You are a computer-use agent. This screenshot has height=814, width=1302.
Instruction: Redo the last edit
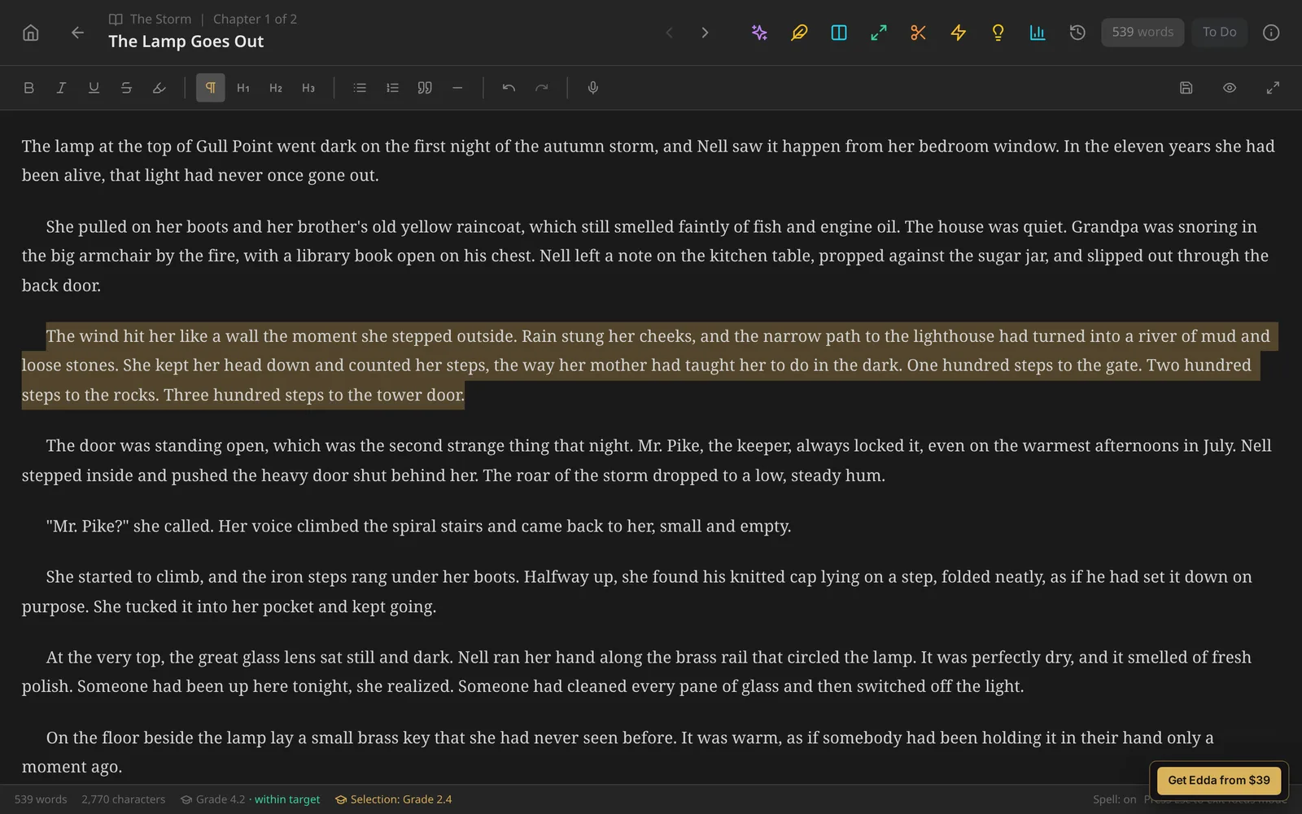coord(541,88)
